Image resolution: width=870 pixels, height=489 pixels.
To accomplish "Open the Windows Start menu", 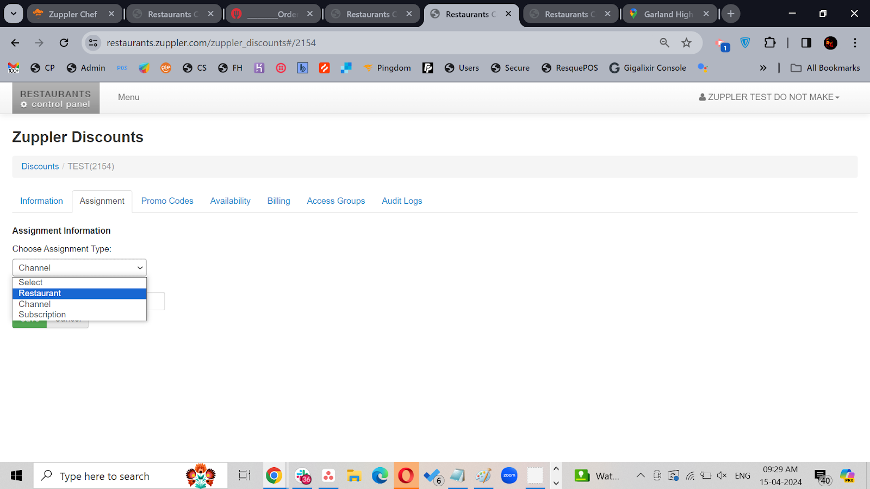I will point(16,476).
